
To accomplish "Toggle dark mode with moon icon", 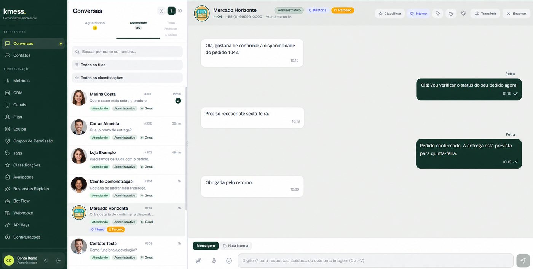I will (46, 261).
